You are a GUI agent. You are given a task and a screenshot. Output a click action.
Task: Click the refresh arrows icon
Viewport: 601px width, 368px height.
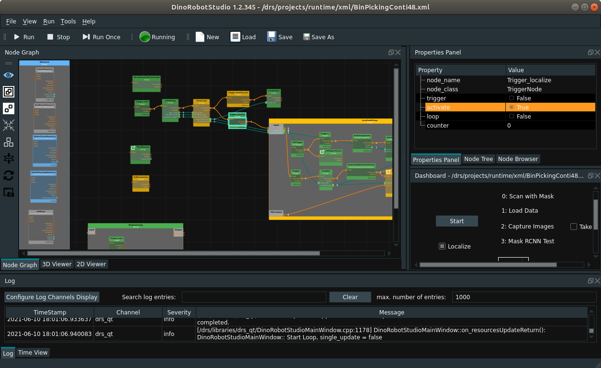point(9,175)
